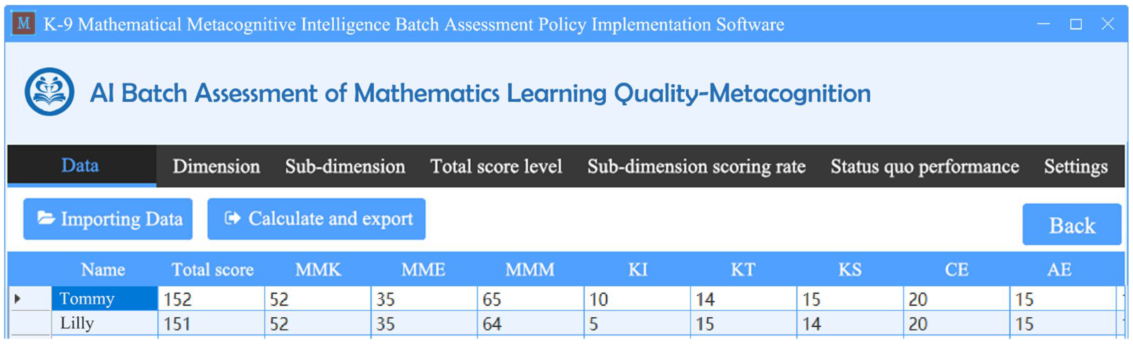
Task: Sort by the Total score column header
Action: tap(212, 269)
